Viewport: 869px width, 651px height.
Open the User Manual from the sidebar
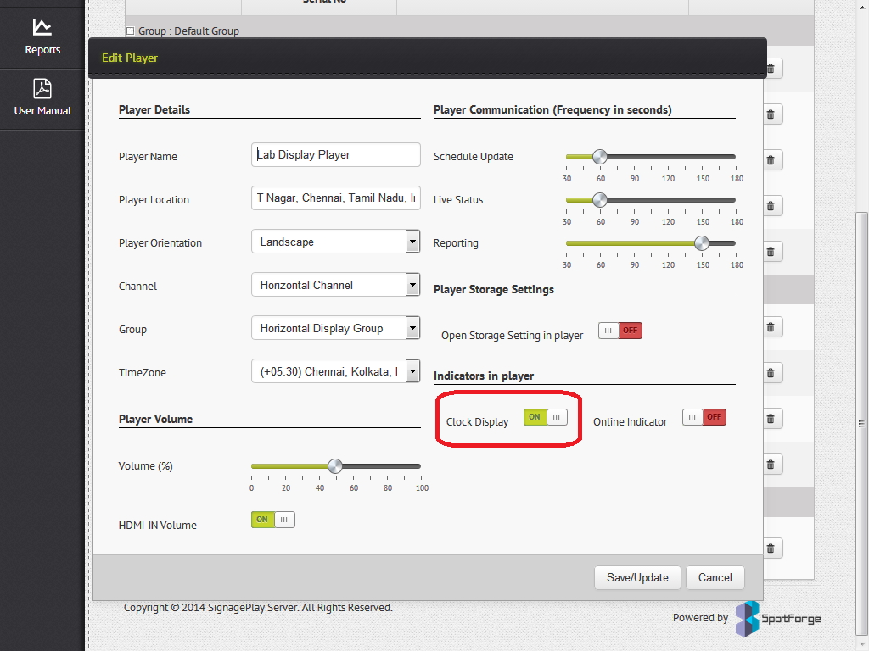pos(42,96)
